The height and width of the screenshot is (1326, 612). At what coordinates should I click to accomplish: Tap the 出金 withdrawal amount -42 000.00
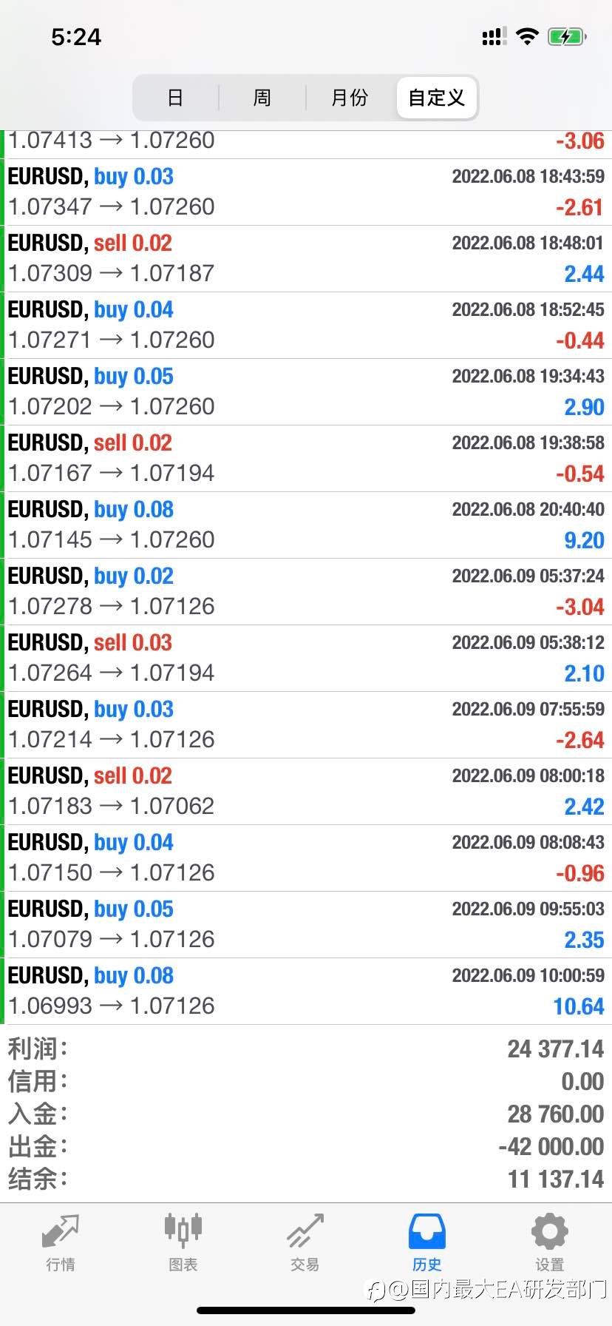[x=551, y=1146]
